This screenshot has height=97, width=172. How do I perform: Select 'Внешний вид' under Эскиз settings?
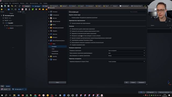coord(55,54)
